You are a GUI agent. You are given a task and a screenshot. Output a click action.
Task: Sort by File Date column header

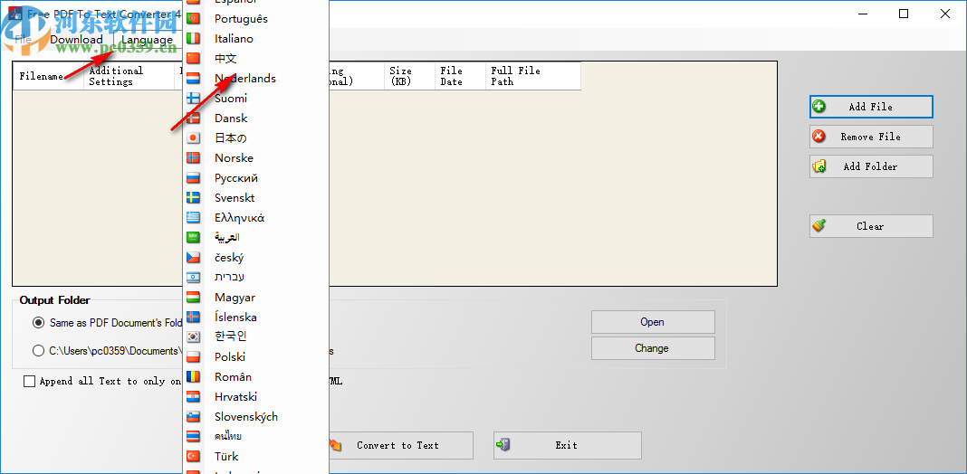point(460,76)
